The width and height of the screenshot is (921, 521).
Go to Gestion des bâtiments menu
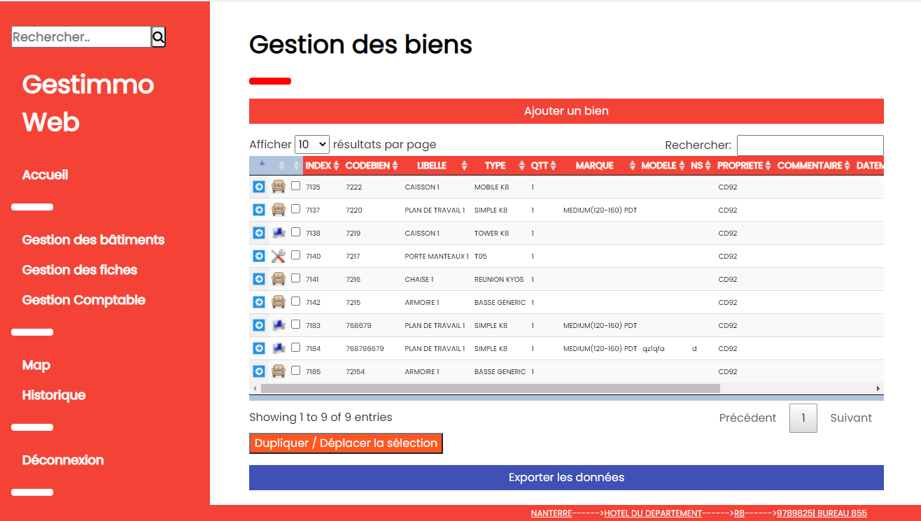[93, 240]
